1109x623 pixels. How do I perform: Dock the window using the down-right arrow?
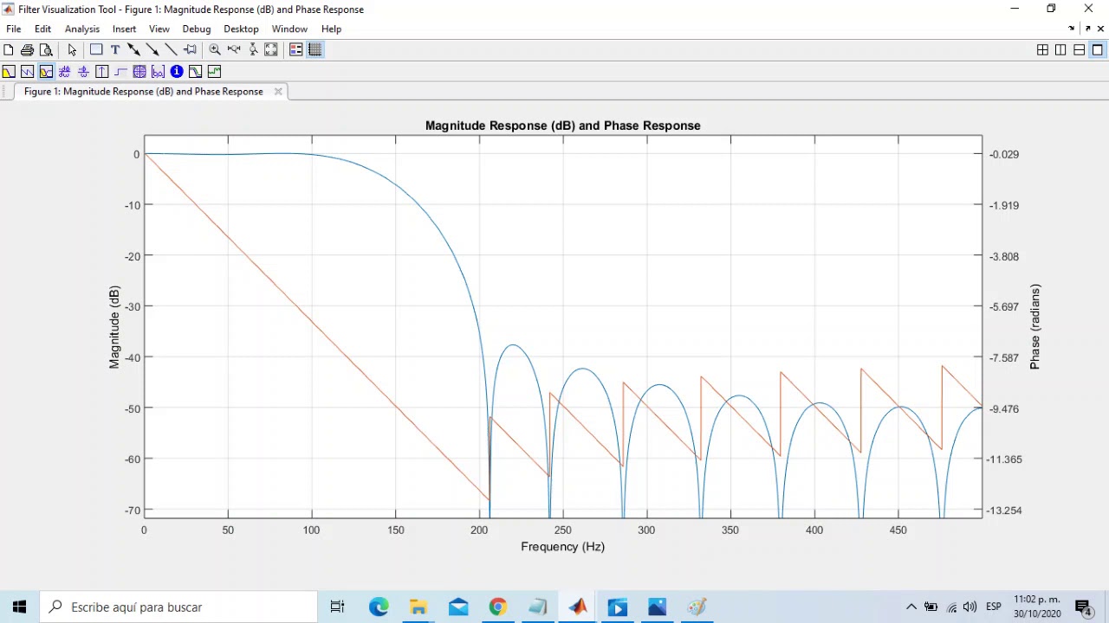[x=1072, y=29]
